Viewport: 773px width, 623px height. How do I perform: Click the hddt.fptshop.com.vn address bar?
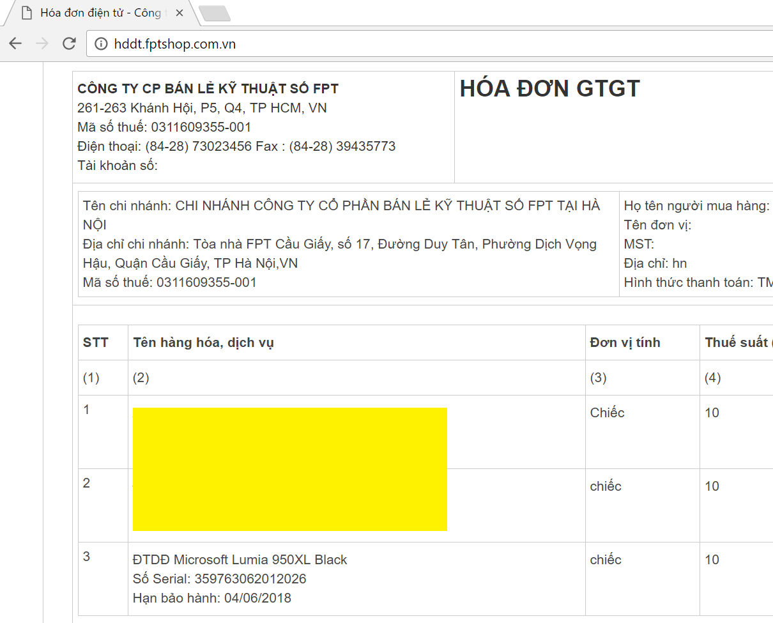383,44
